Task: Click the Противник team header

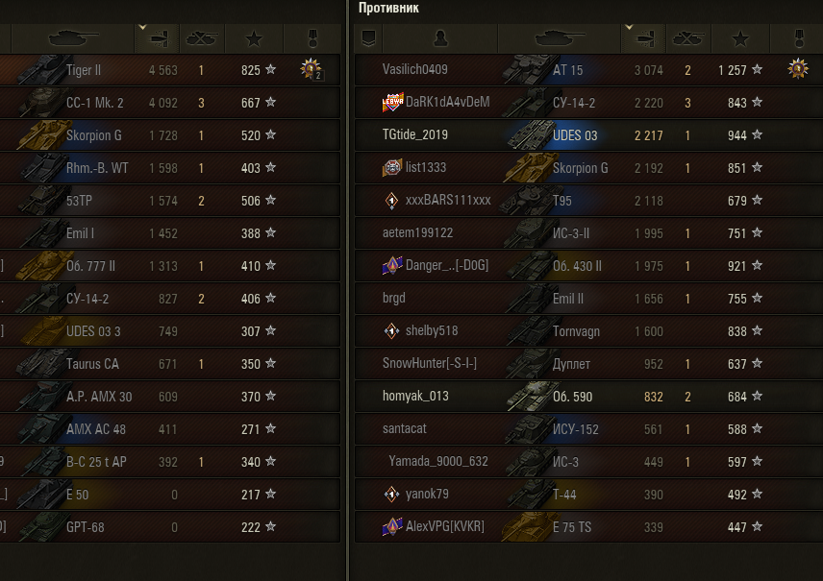Action: 388,8
